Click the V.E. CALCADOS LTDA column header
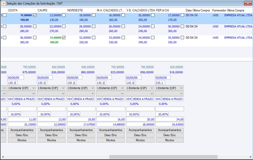 pos(141,10)
